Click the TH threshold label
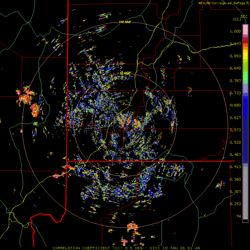This screenshot has height=250, width=250. click(239, 216)
